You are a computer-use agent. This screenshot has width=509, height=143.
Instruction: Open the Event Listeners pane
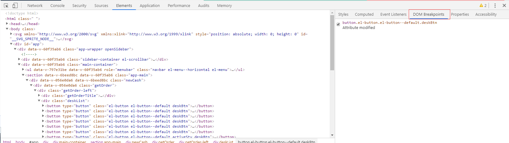[x=393, y=14]
